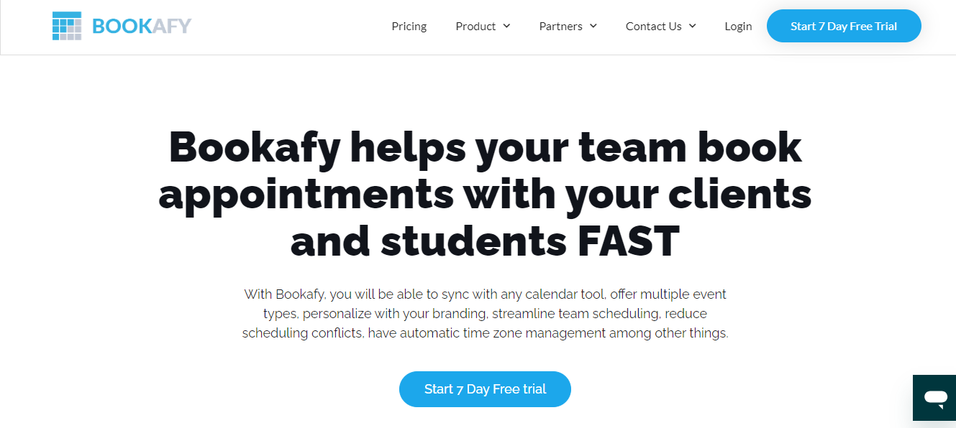
Task: Click Contact Us nav link
Action: point(653,26)
